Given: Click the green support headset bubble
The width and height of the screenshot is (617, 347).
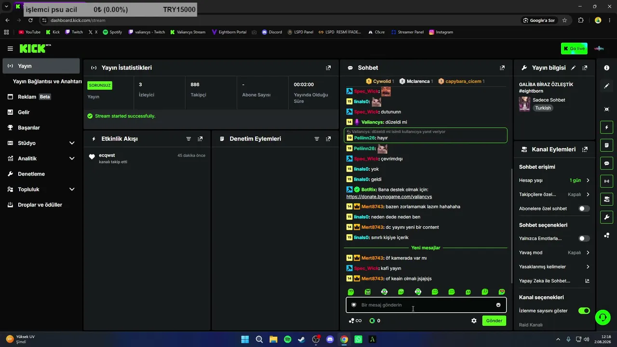Looking at the screenshot, I should (x=602, y=317).
